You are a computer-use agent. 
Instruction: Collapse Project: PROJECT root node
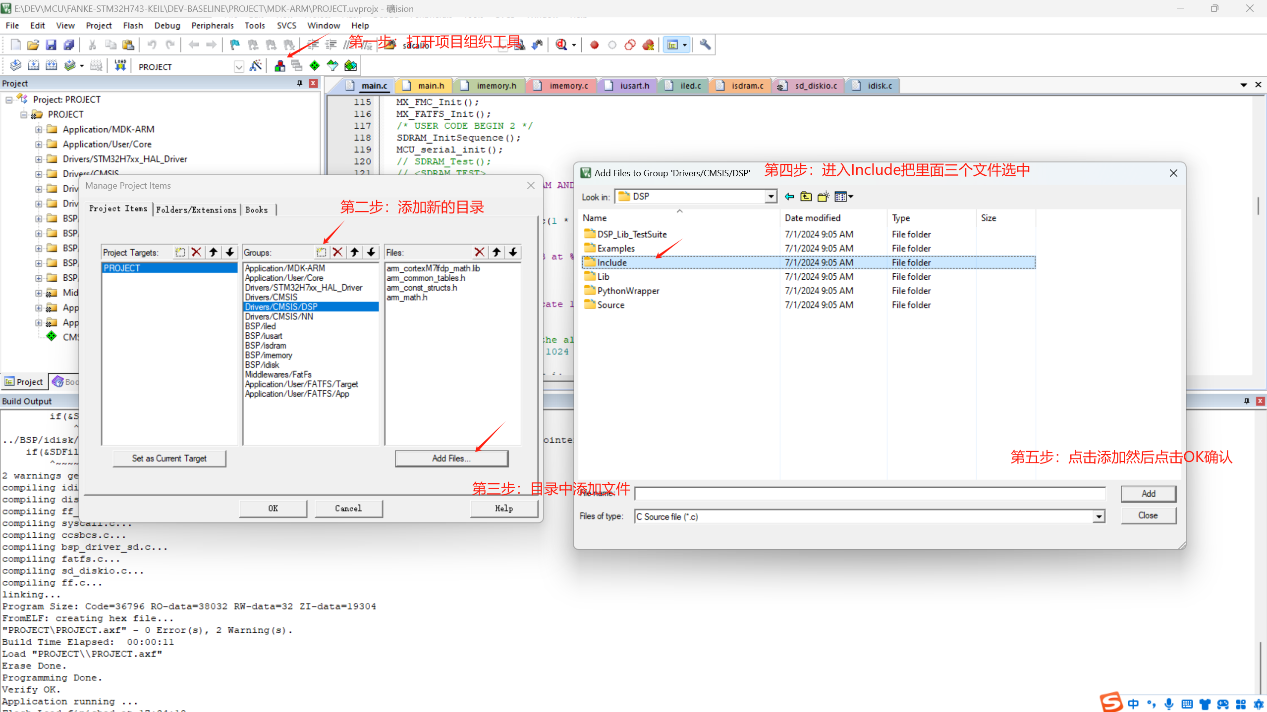(x=9, y=100)
